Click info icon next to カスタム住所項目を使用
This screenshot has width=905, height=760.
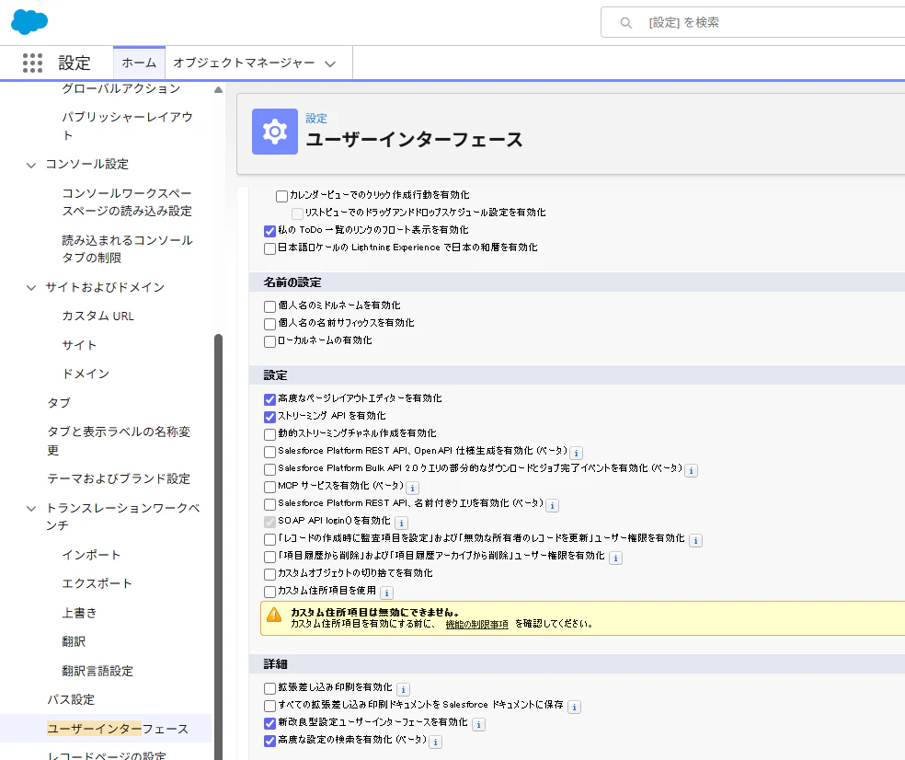point(386,593)
